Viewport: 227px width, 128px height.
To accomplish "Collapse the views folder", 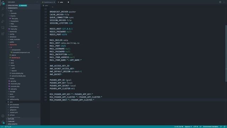I will pos(23,65).
